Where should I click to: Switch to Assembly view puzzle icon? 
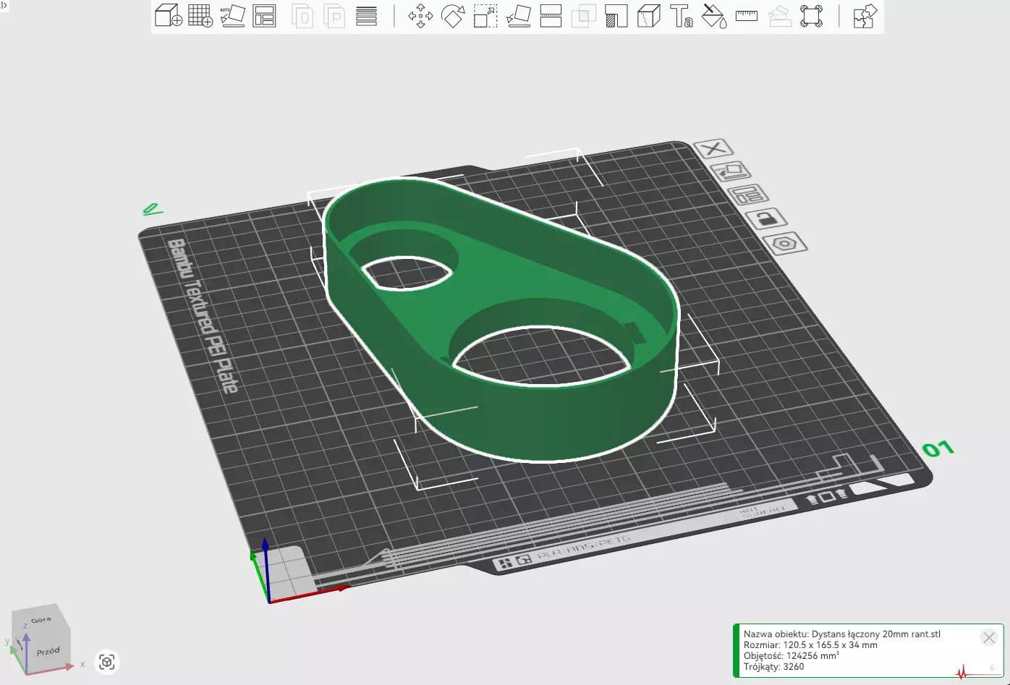coord(865,16)
